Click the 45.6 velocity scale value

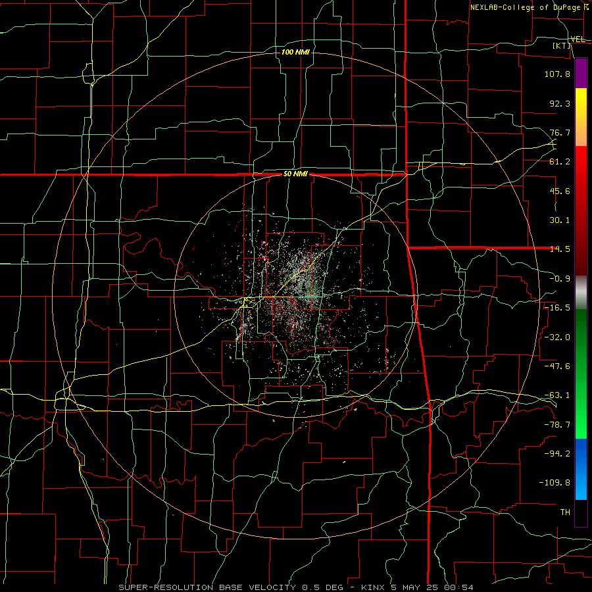pyautogui.click(x=560, y=191)
